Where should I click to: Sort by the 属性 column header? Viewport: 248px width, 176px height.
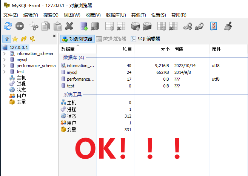(x=229, y=49)
